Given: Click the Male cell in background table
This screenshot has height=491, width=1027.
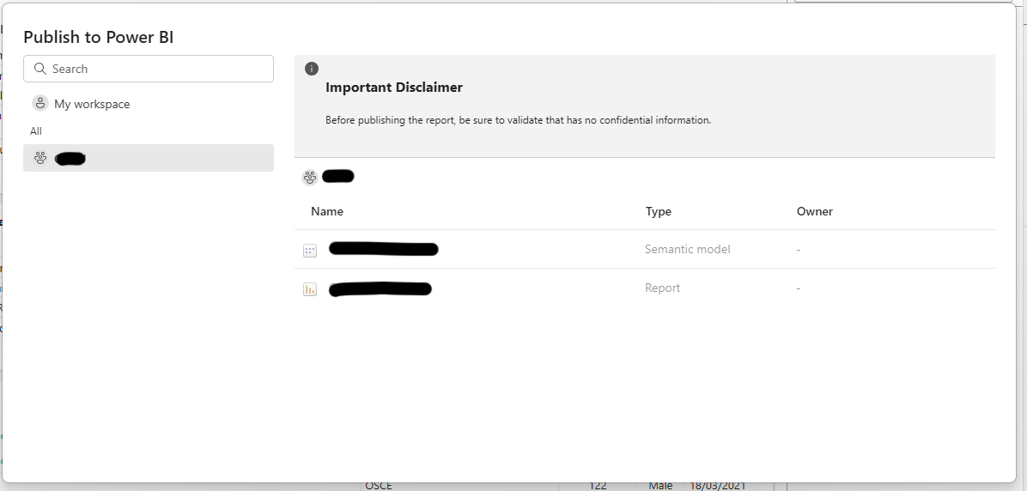Looking at the screenshot, I should point(660,486).
